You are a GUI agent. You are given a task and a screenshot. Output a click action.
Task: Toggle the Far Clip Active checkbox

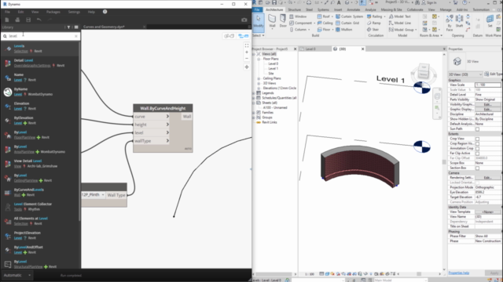coord(477,154)
